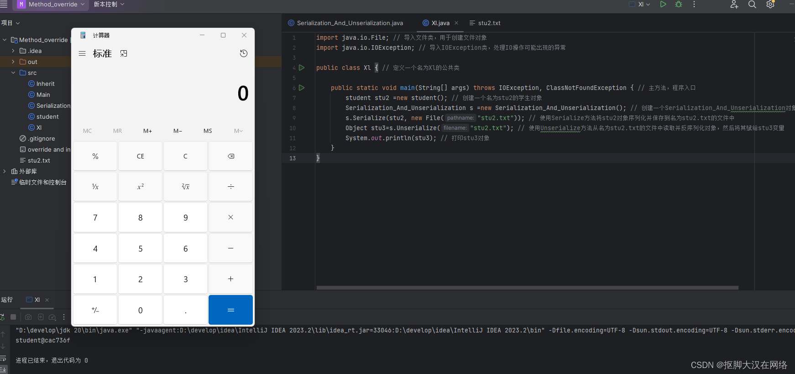Click gutter run arrow beside class Xl
This screenshot has width=795, height=374.
pyautogui.click(x=302, y=68)
